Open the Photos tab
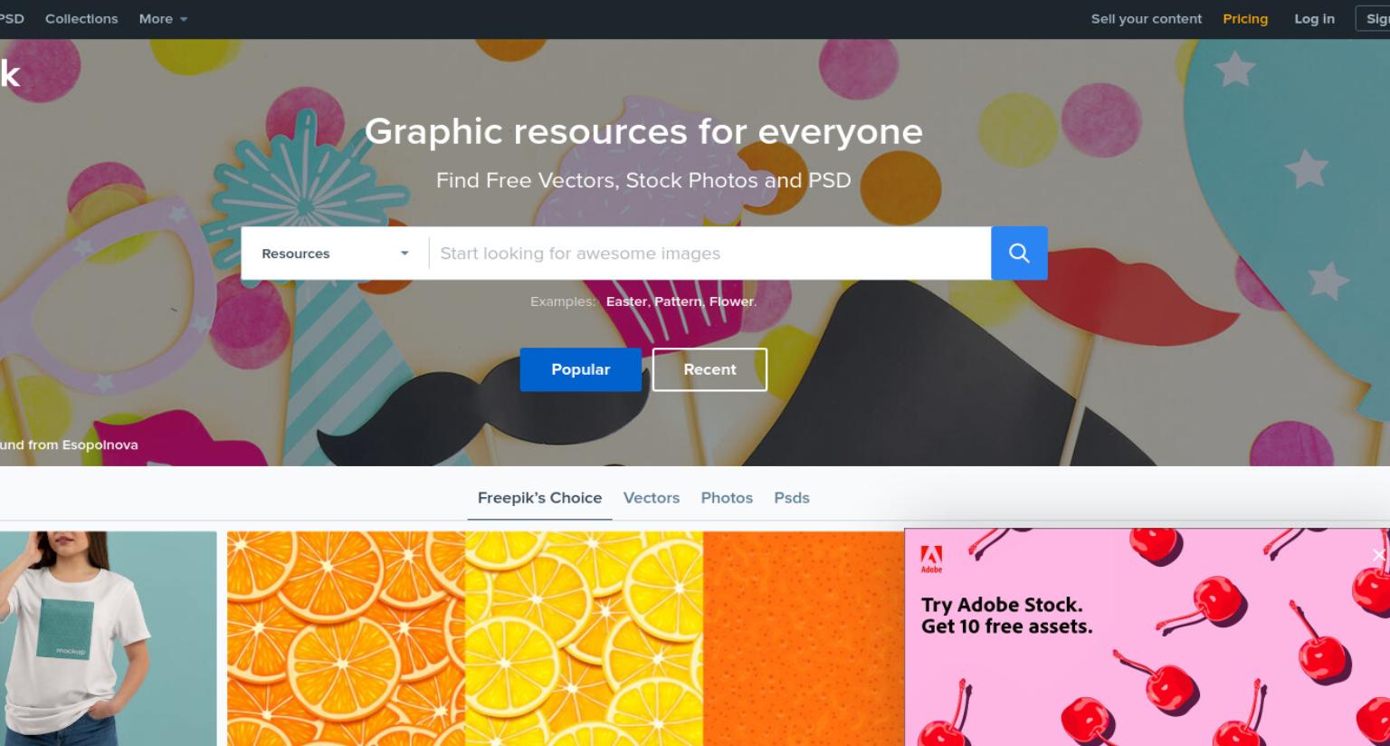 (727, 498)
